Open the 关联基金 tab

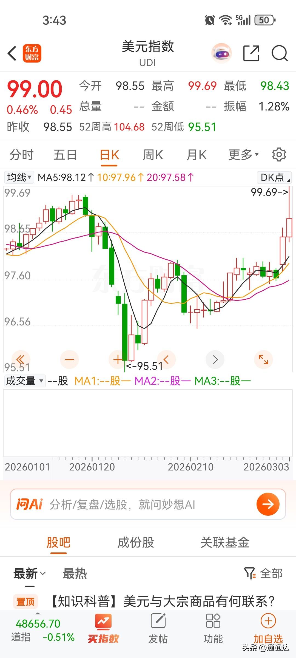[225, 542]
